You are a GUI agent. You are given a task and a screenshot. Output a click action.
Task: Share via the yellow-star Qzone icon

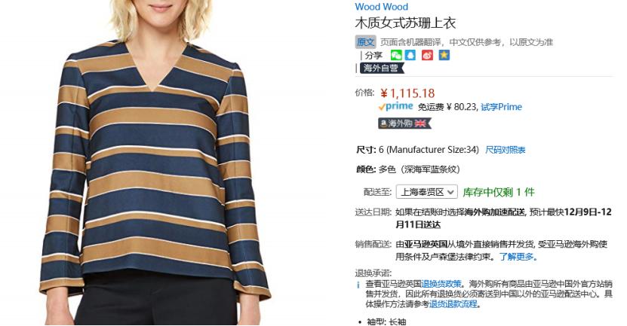[444, 55]
